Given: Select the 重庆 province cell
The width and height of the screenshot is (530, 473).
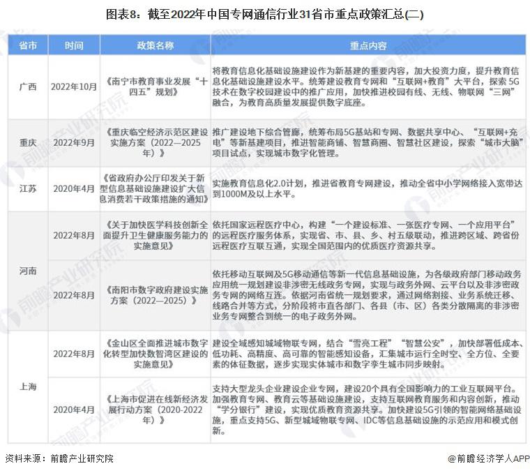Looking at the screenshot, I should (x=28, y=142).
